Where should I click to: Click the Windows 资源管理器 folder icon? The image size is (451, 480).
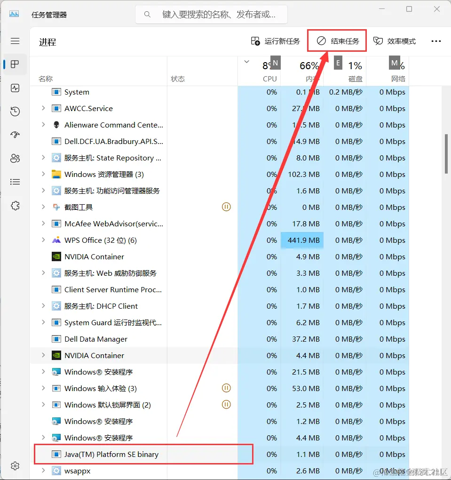[56, 174]
